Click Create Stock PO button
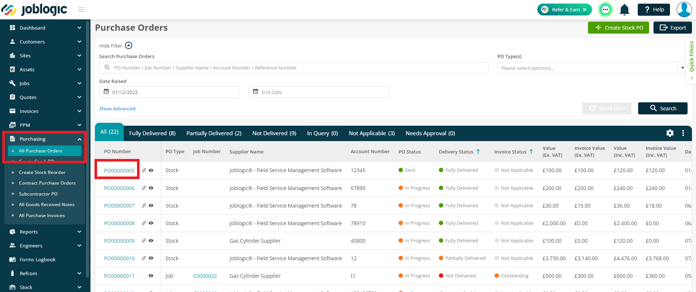The height and width of the screenshot is (292, 696). (618, 28)
